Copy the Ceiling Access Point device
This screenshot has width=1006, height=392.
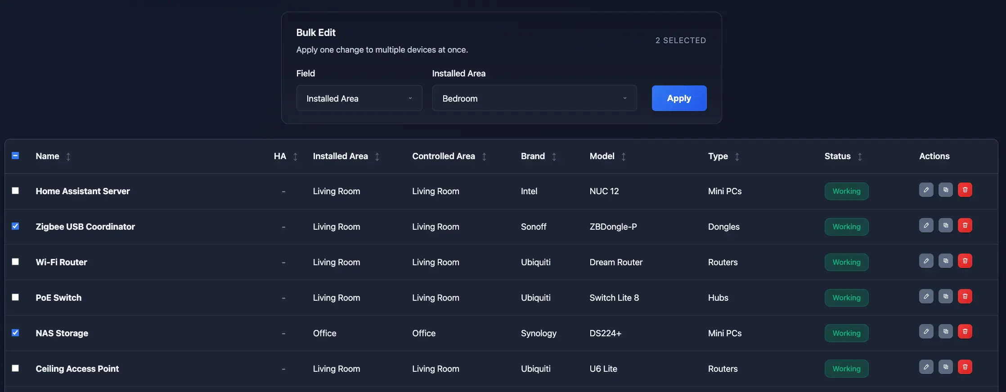(x=945, y=367)
